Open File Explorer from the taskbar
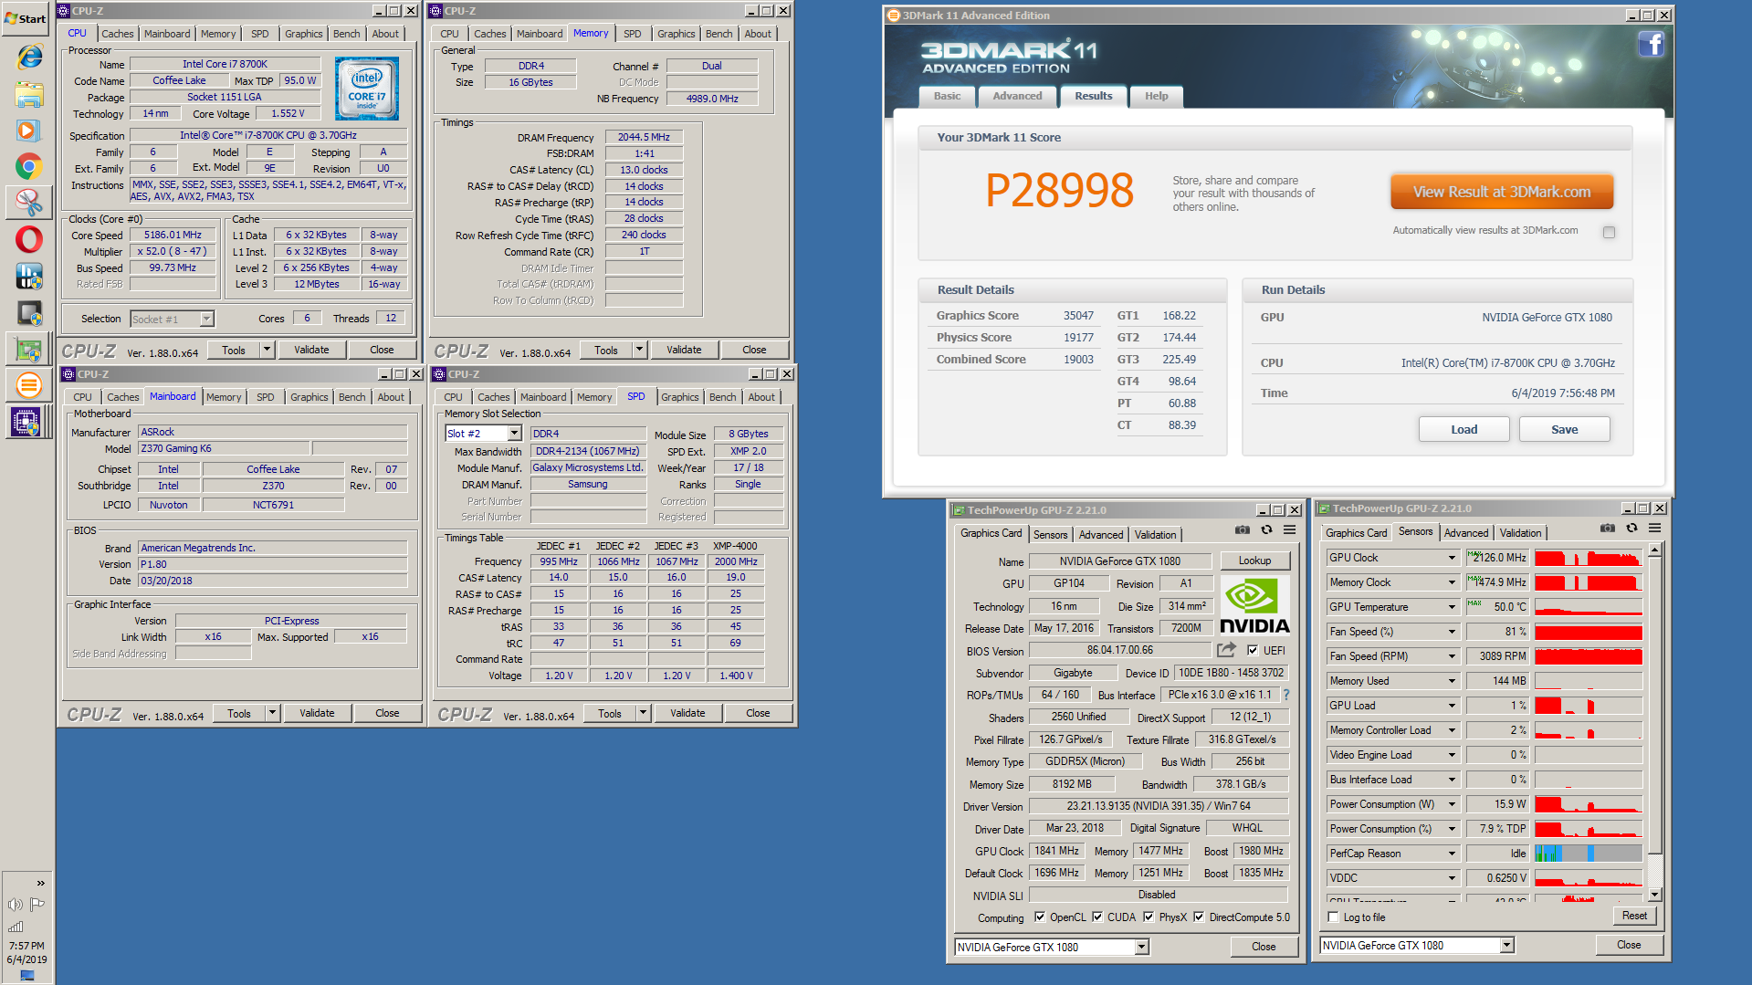1752x985 pixels. pyautogui.click(x=28, y=94)
